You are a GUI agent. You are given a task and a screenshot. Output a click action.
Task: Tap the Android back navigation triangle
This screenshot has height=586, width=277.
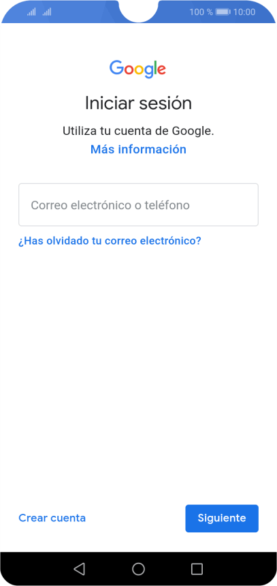pos(79,569)
